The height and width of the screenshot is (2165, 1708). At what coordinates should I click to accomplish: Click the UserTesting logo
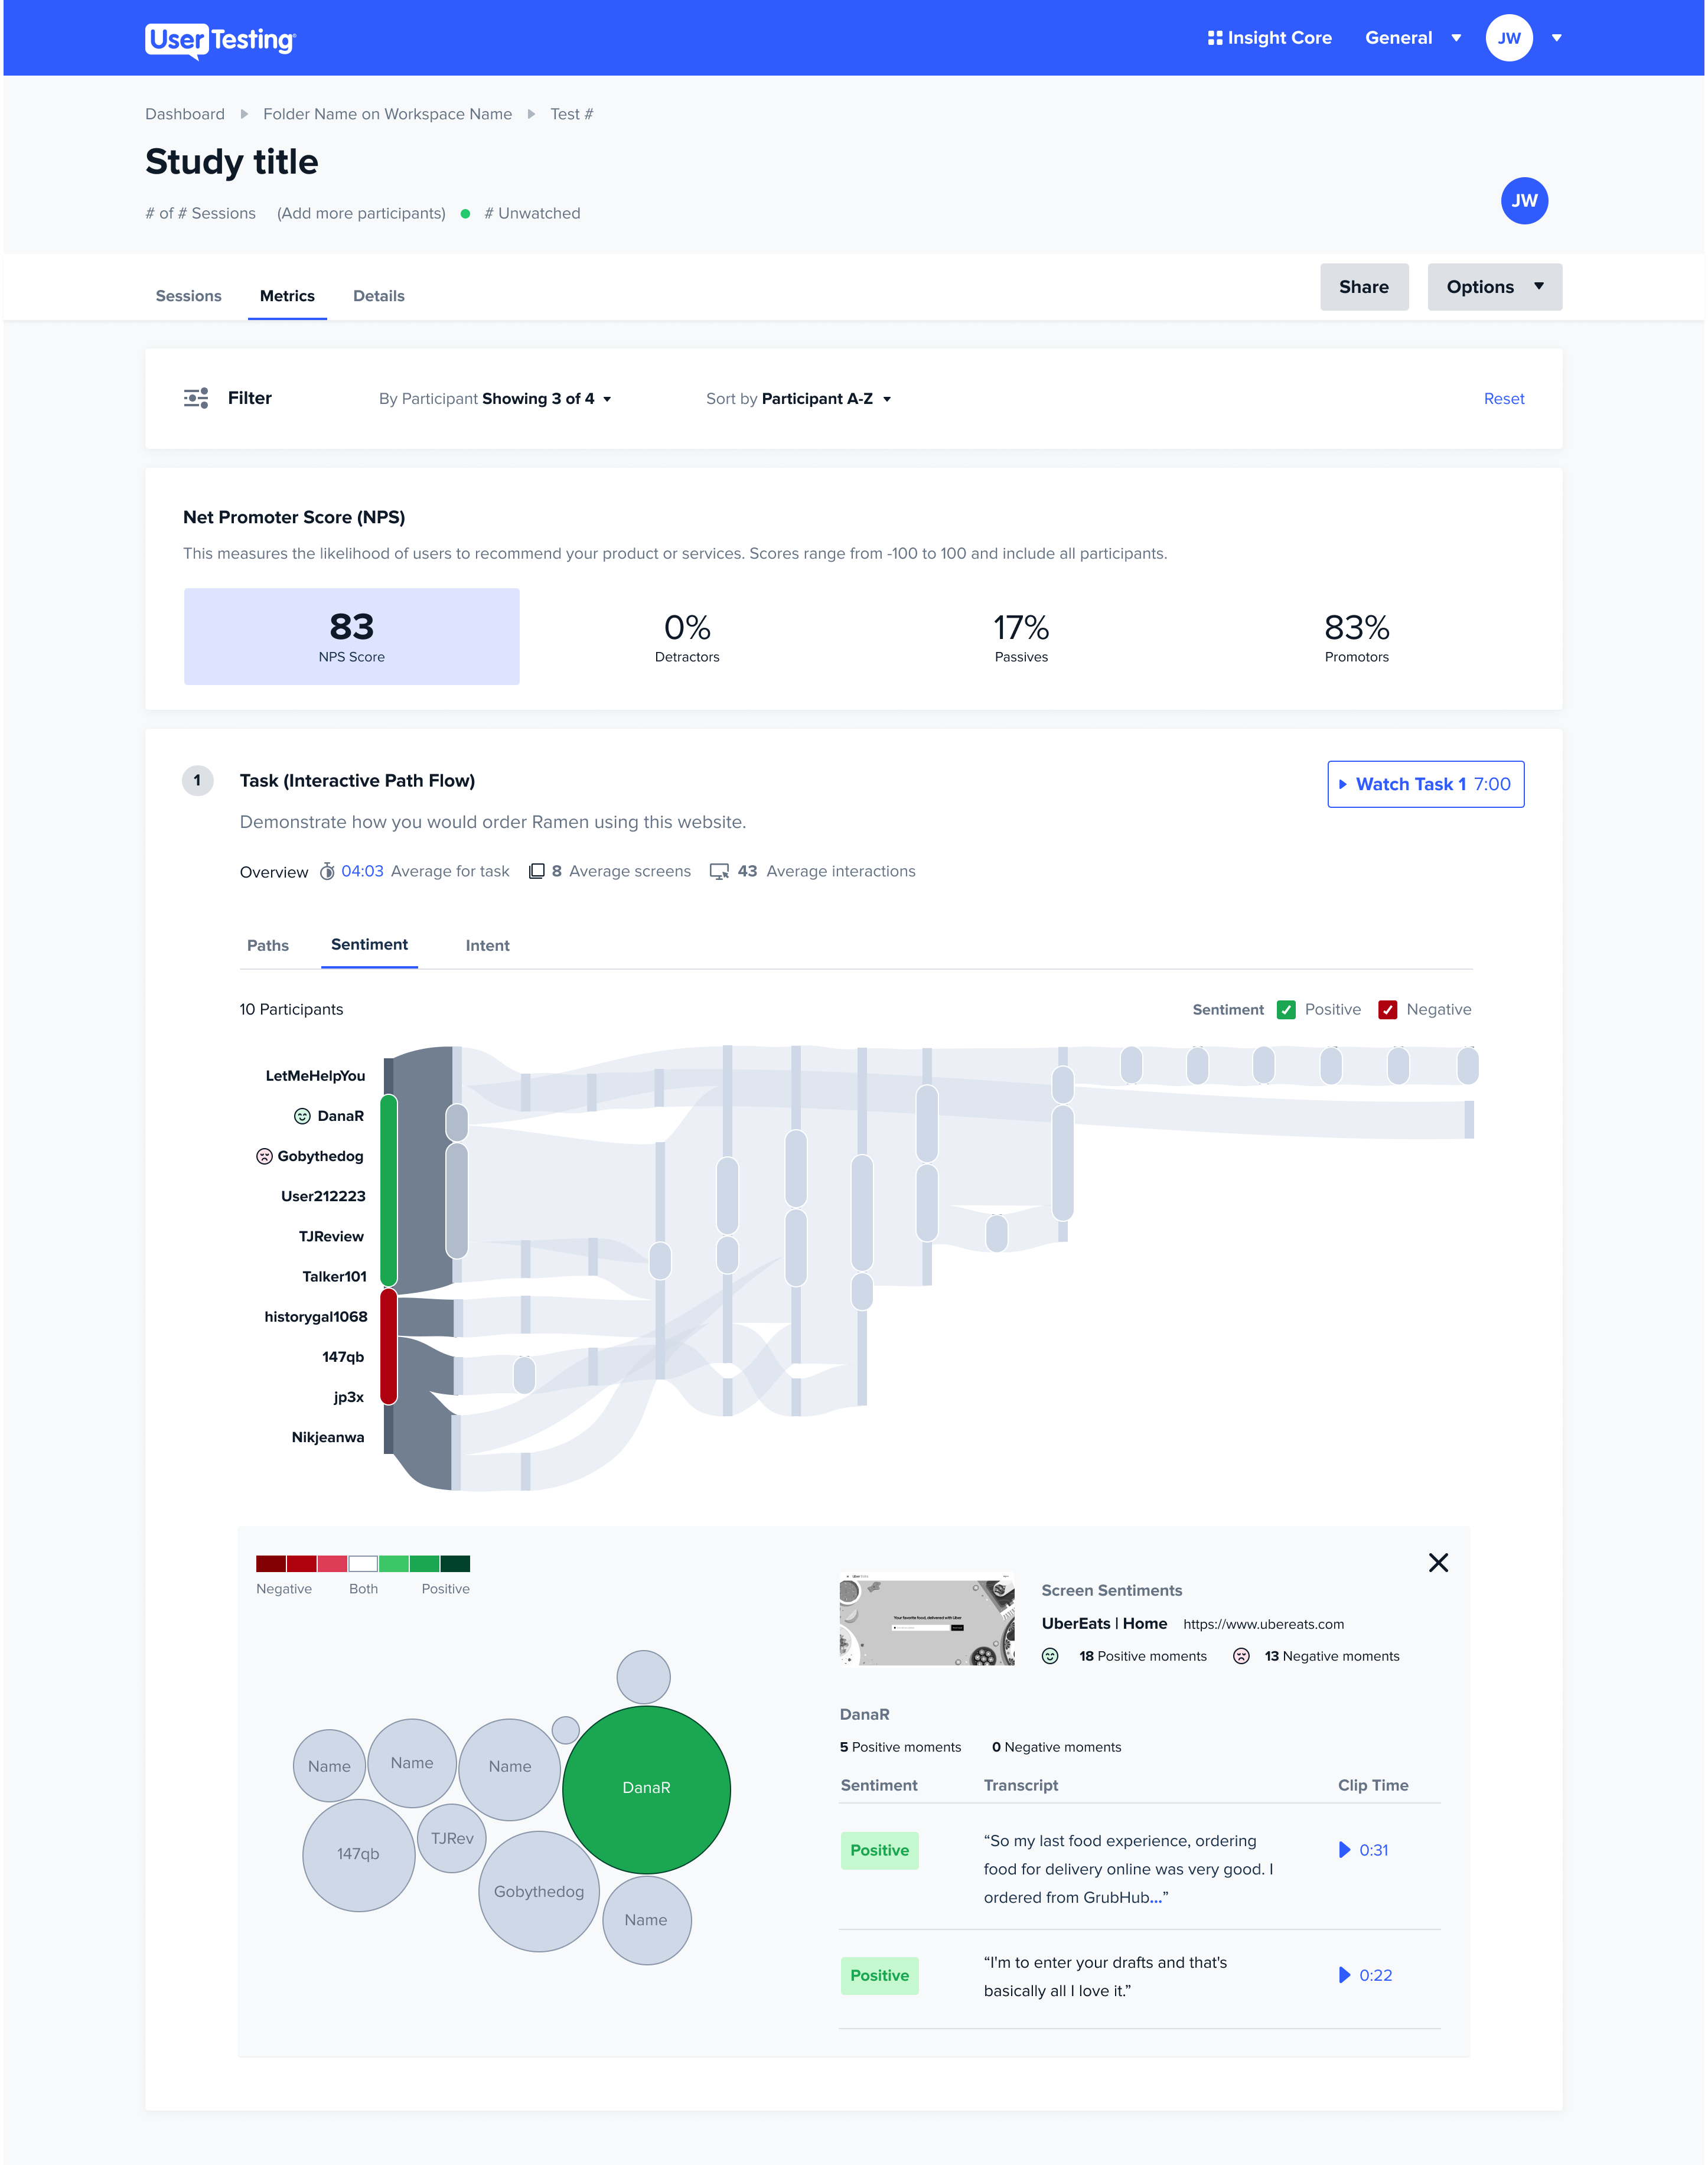click(220, 40)
